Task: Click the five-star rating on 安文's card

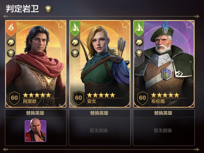Action: tap(101, 95)
